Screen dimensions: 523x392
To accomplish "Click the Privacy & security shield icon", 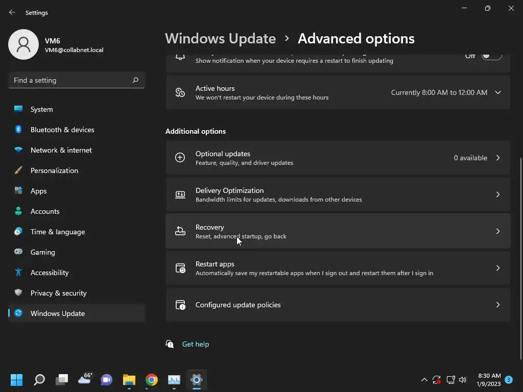I will click(x=18, y=292).
